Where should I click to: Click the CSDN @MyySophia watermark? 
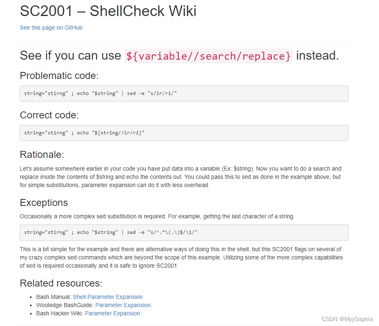(x=347, y=319)
